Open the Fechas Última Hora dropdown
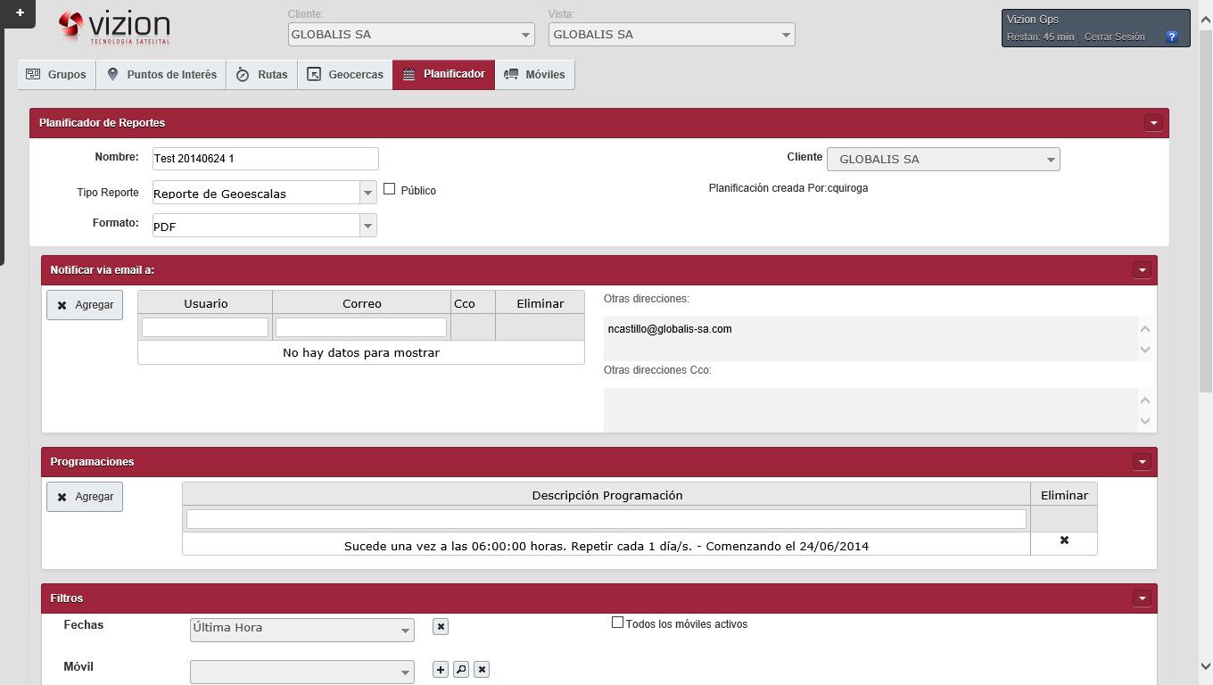This screenshot has width=1213, height=685. pos(302,629)
